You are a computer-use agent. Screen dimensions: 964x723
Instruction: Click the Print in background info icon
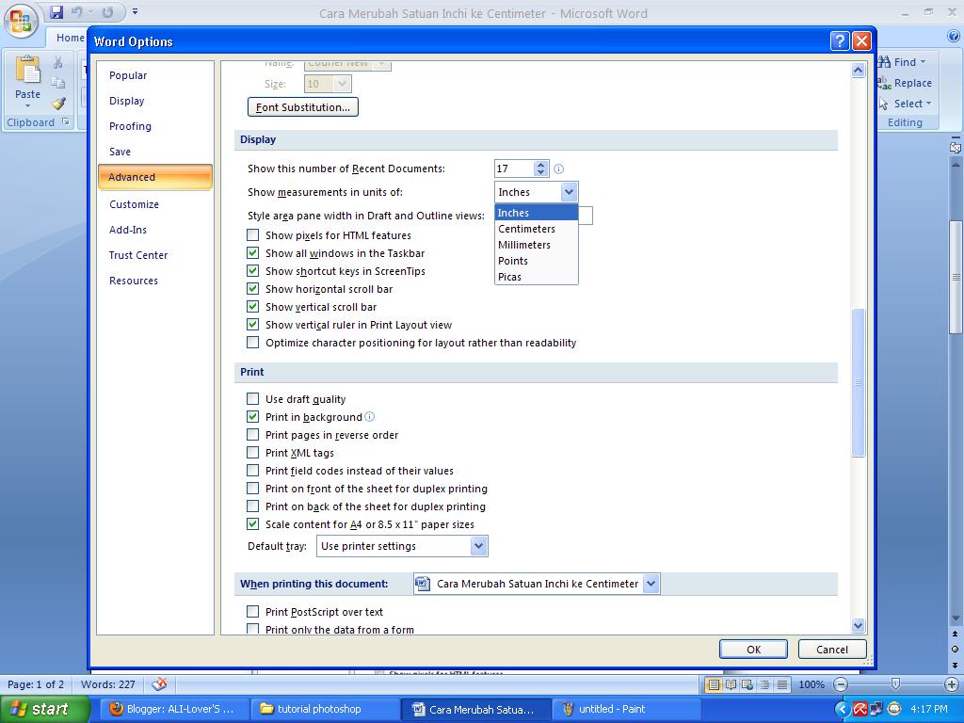pyautogui.click(x=369, y=417)
